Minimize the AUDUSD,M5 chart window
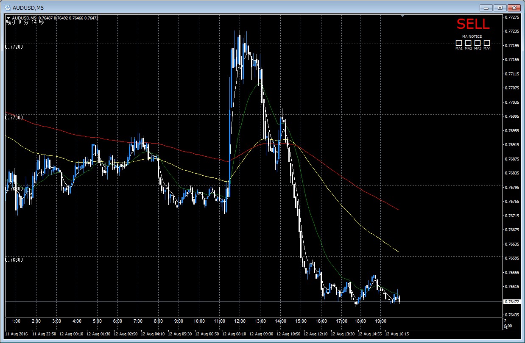This screenshot has height=343, width=525. (x=486, y=8)
